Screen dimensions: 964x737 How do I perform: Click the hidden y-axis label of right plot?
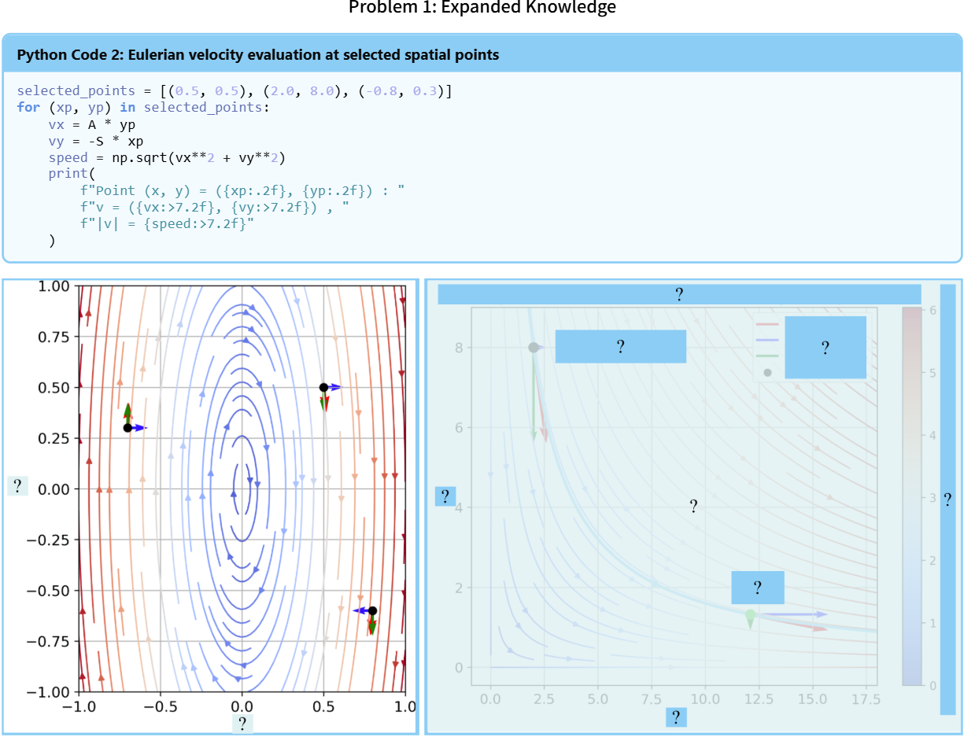coord(445,496)
